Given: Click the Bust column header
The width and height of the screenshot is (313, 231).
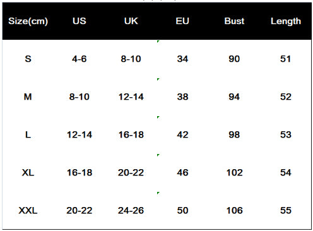Looking at the screenshot, I should click(234, 21).
